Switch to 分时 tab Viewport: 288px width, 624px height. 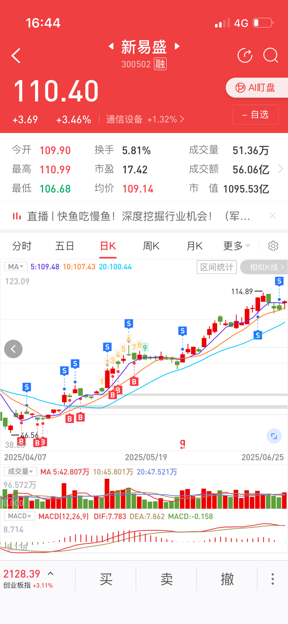pos(22,246)
